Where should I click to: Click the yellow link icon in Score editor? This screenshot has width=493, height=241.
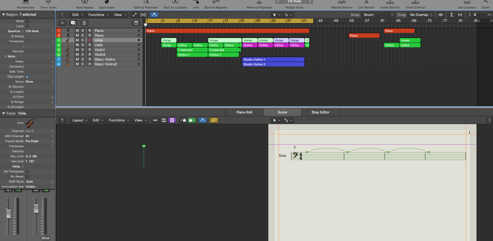(x=214, y=120)
